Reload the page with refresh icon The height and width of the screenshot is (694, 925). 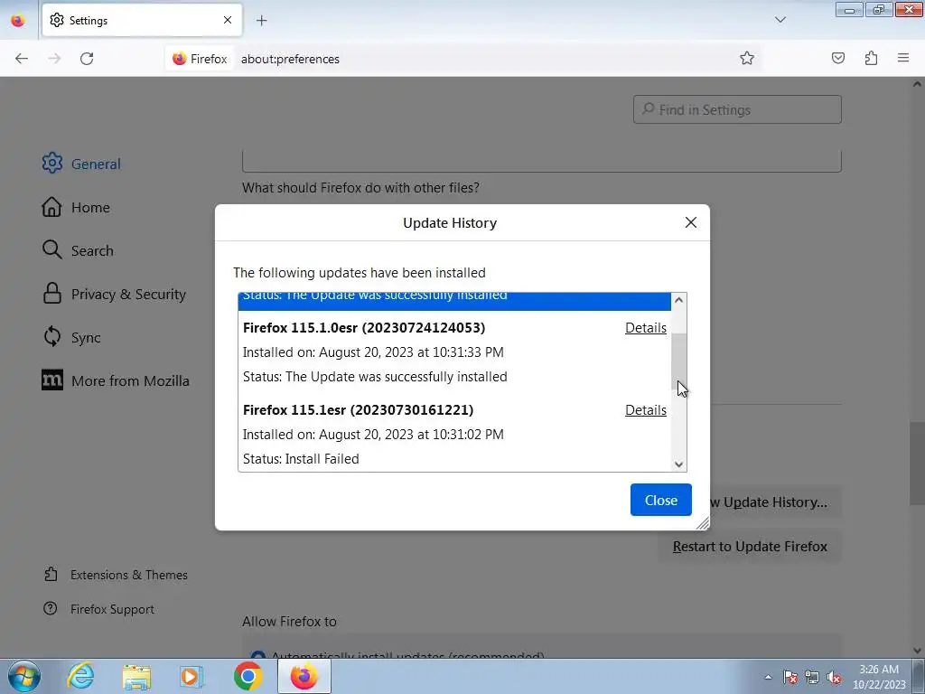tap(87, 59)
